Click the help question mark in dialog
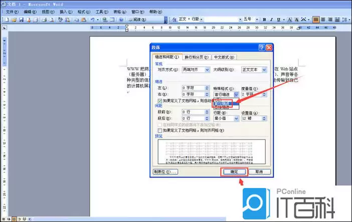The height and width of the screenshot is (222, 352). pos(262,47)
